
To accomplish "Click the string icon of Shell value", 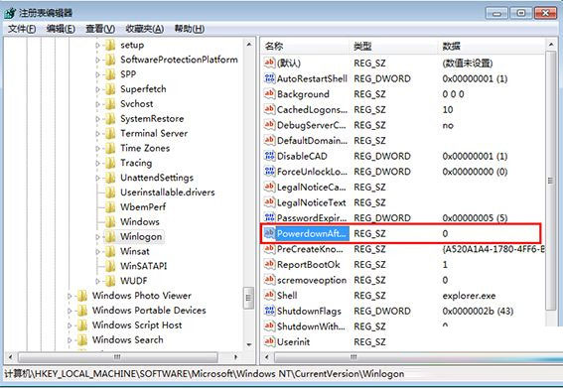I will tap(269, 296).
